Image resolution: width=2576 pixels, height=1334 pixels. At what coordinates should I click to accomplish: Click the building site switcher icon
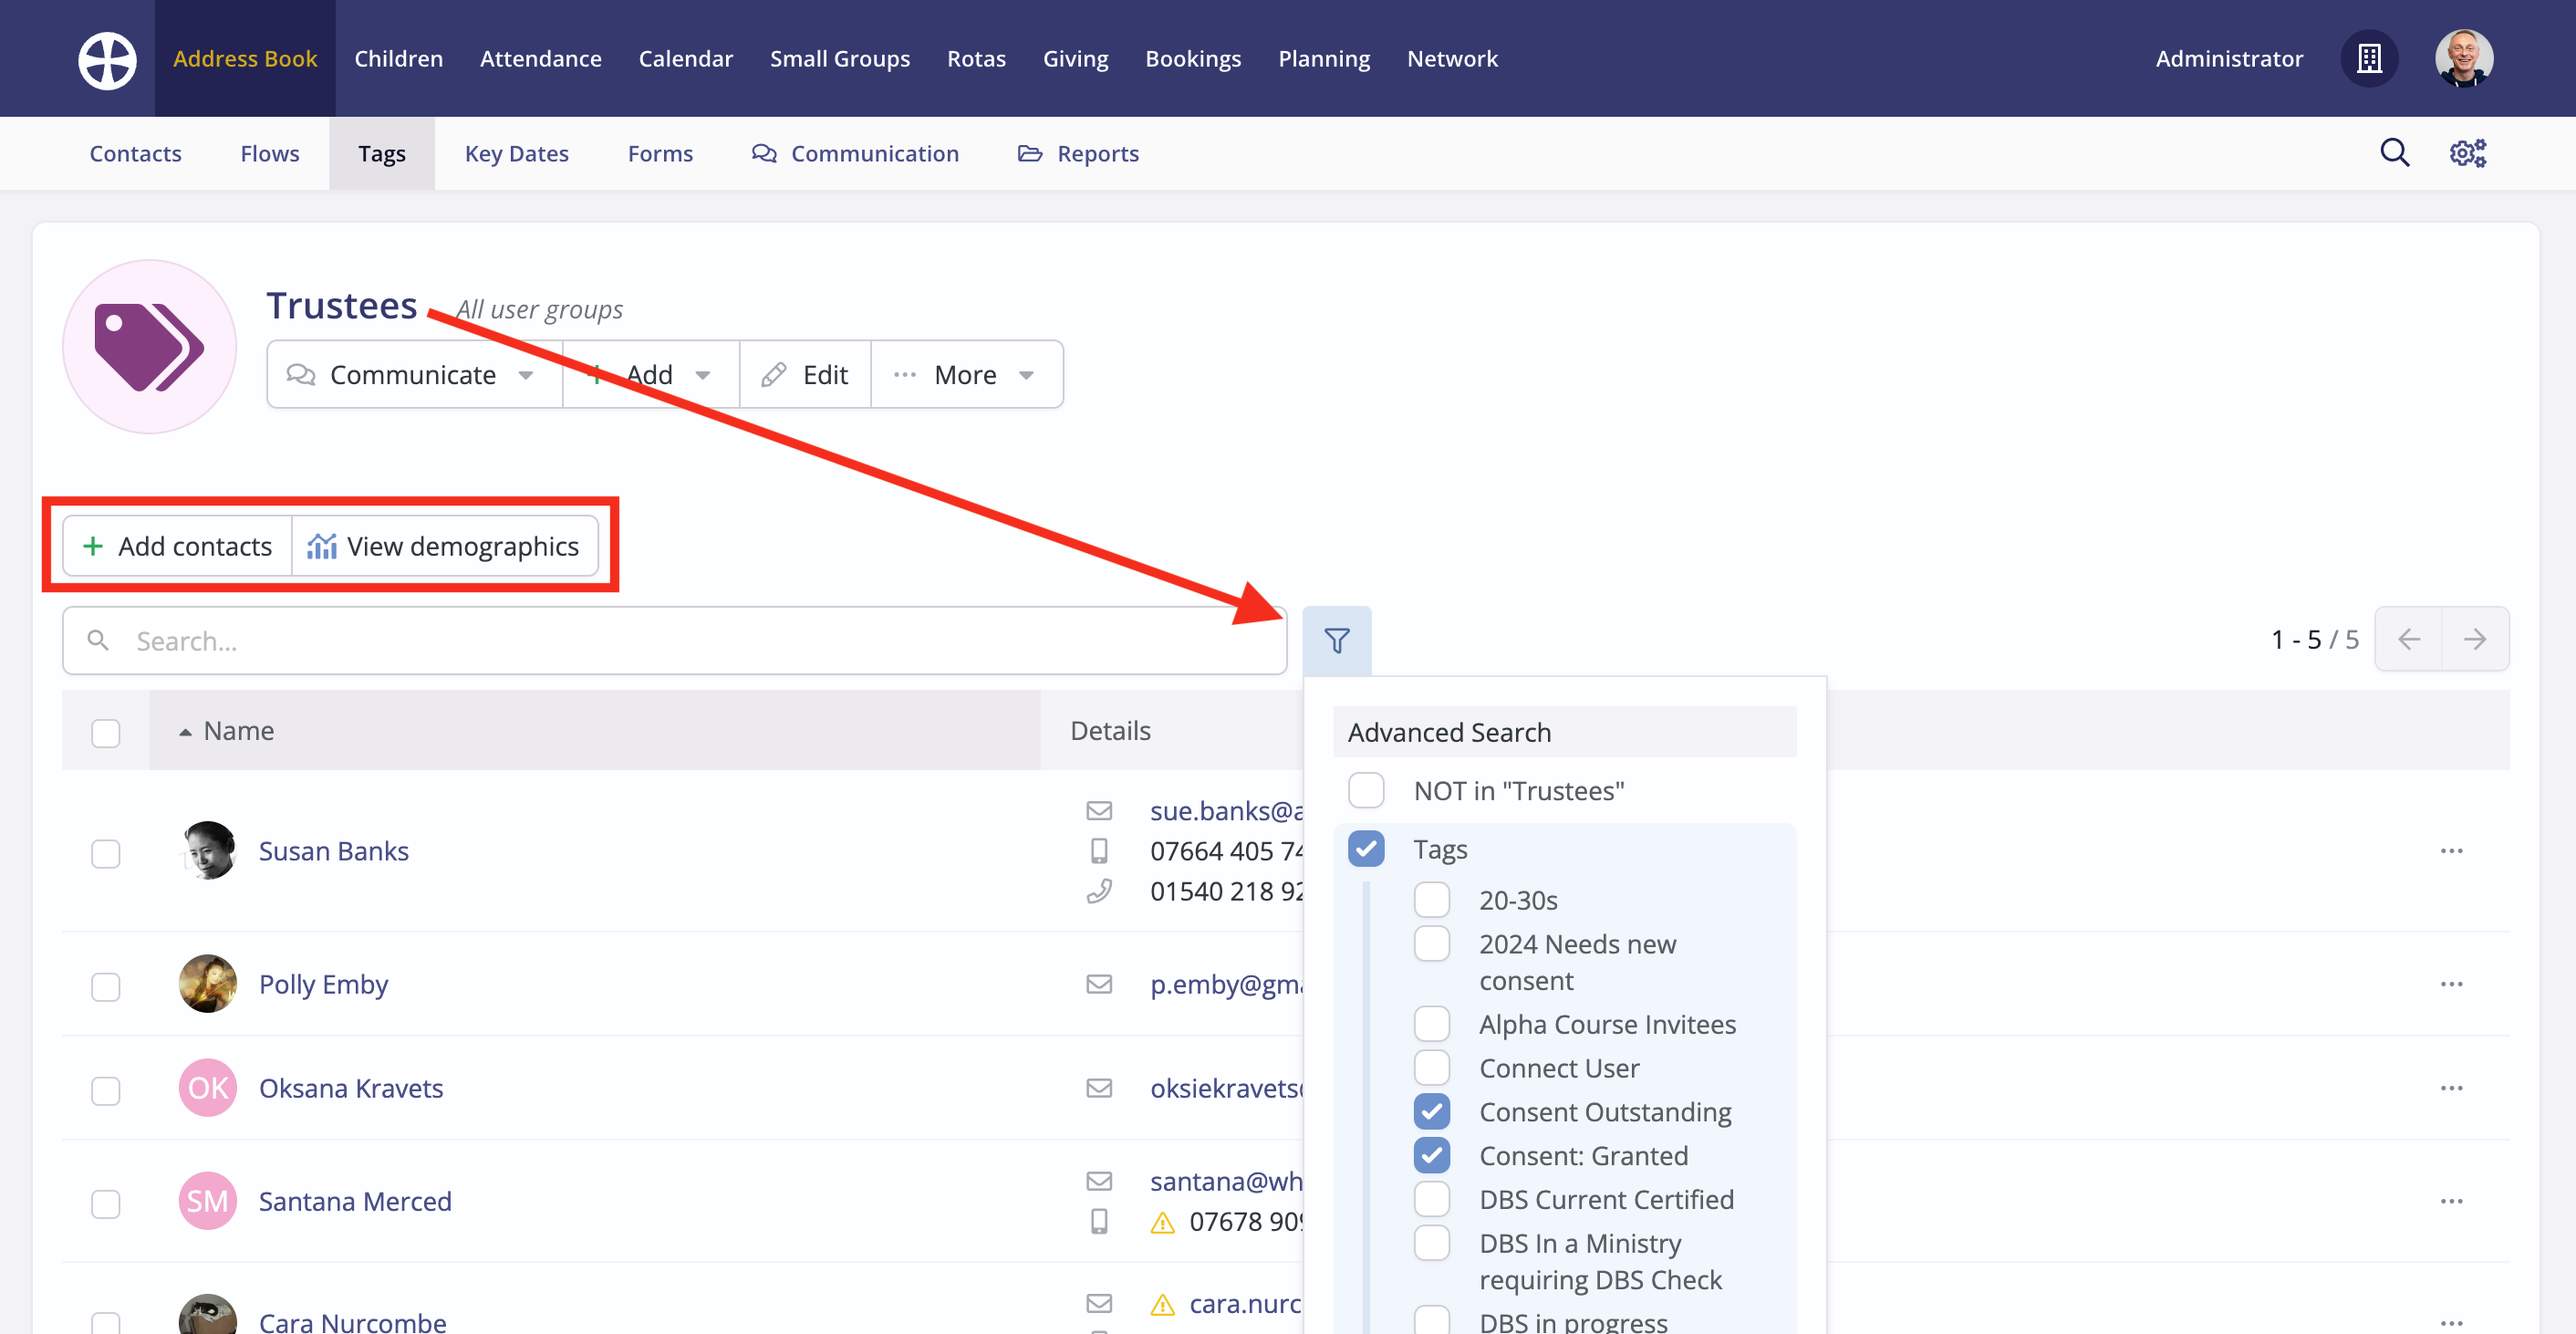2368,59
